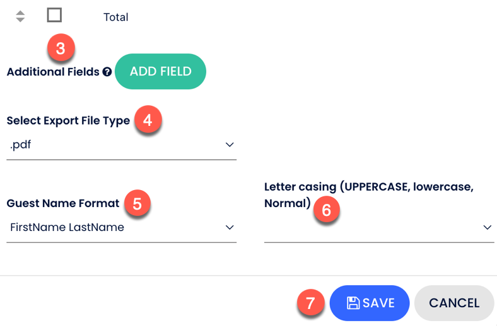The height and width of the screenshot is (326, 497).
Task: Click the Additional Fields help question icon
Action: (x=107, y=72)
